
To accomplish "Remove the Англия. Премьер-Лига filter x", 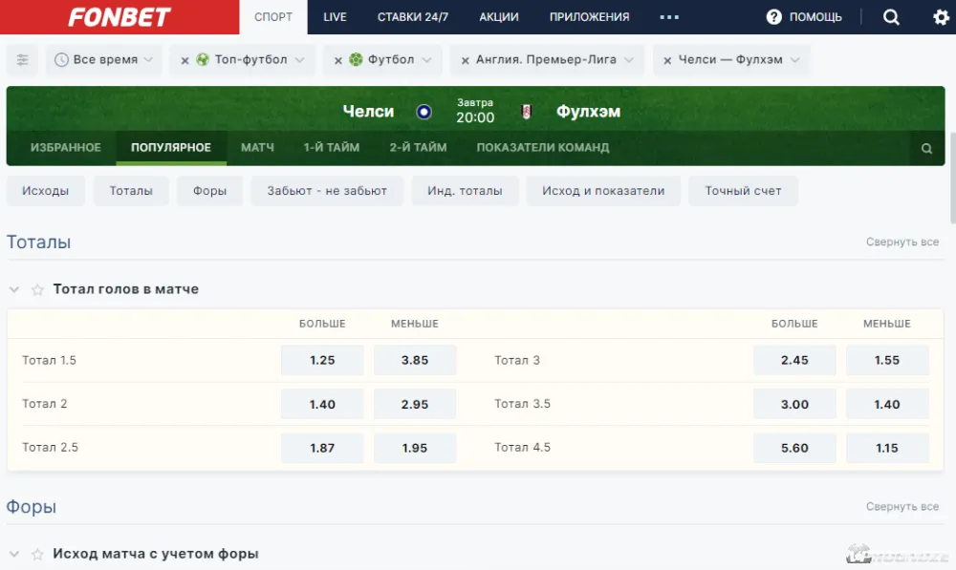I will (x=466, y=60).
